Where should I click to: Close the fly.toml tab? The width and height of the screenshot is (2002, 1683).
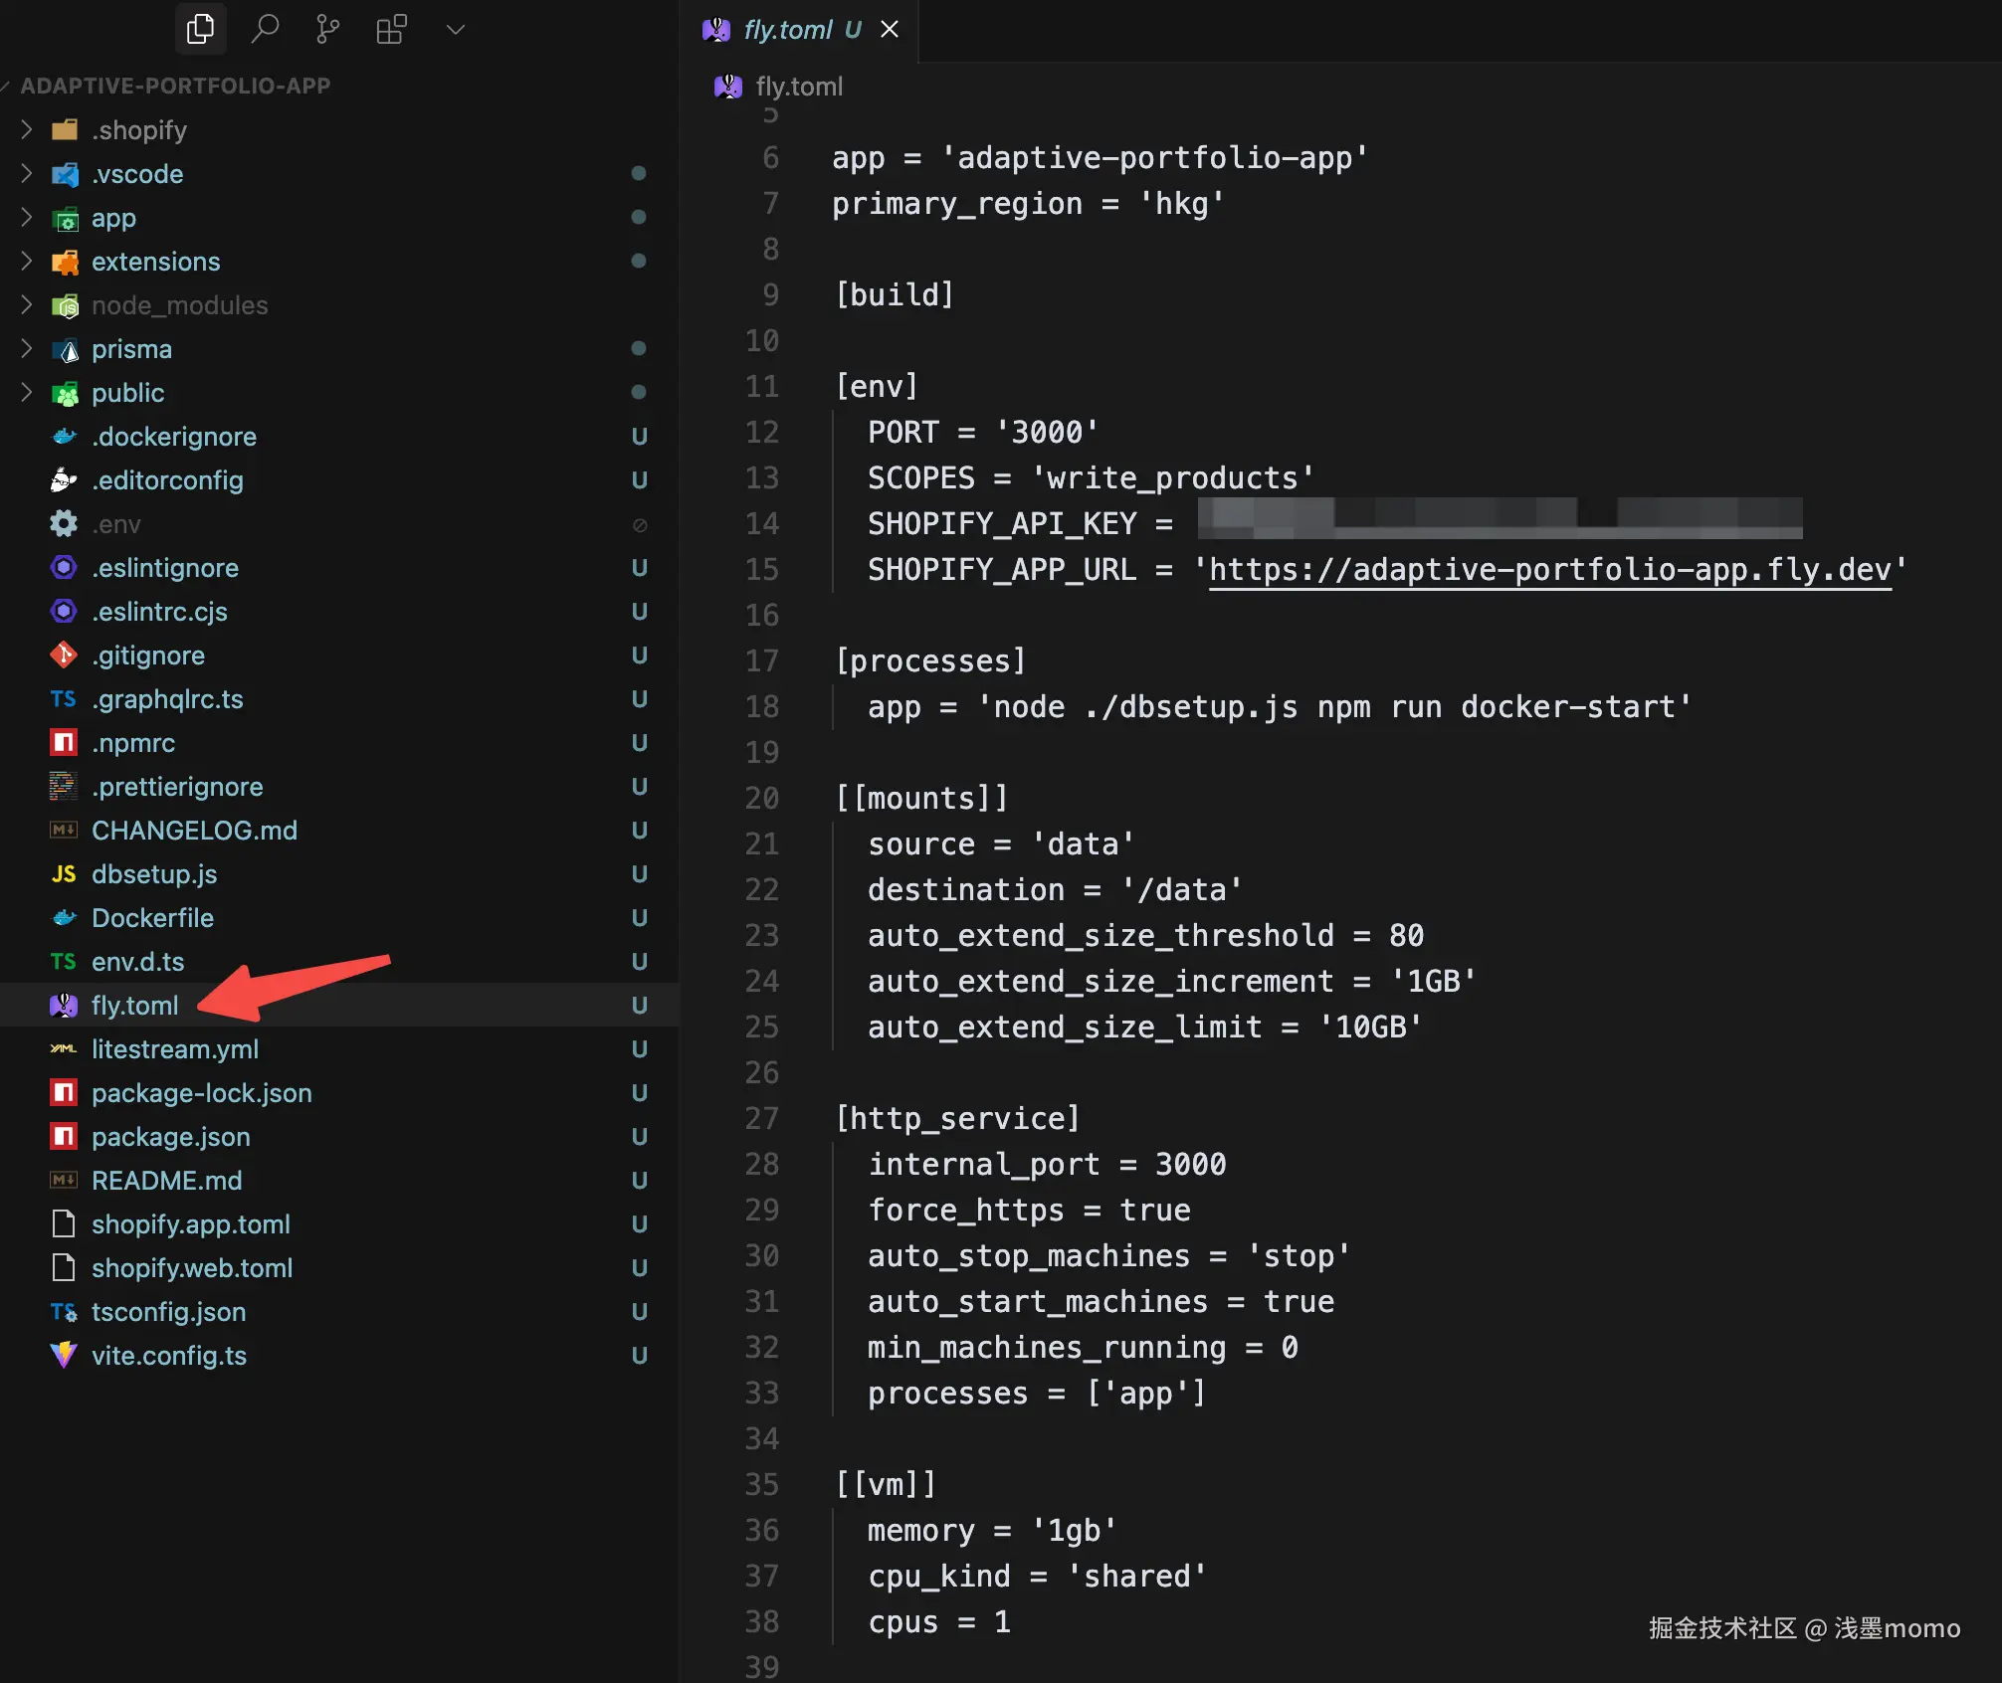[x=890, y=30]
